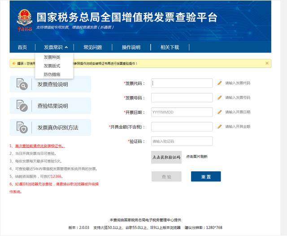This screenshot has width=287, height=236.
Task: Select 发票种类 from the dropdown menu
Action: click(x=52, y=57)
